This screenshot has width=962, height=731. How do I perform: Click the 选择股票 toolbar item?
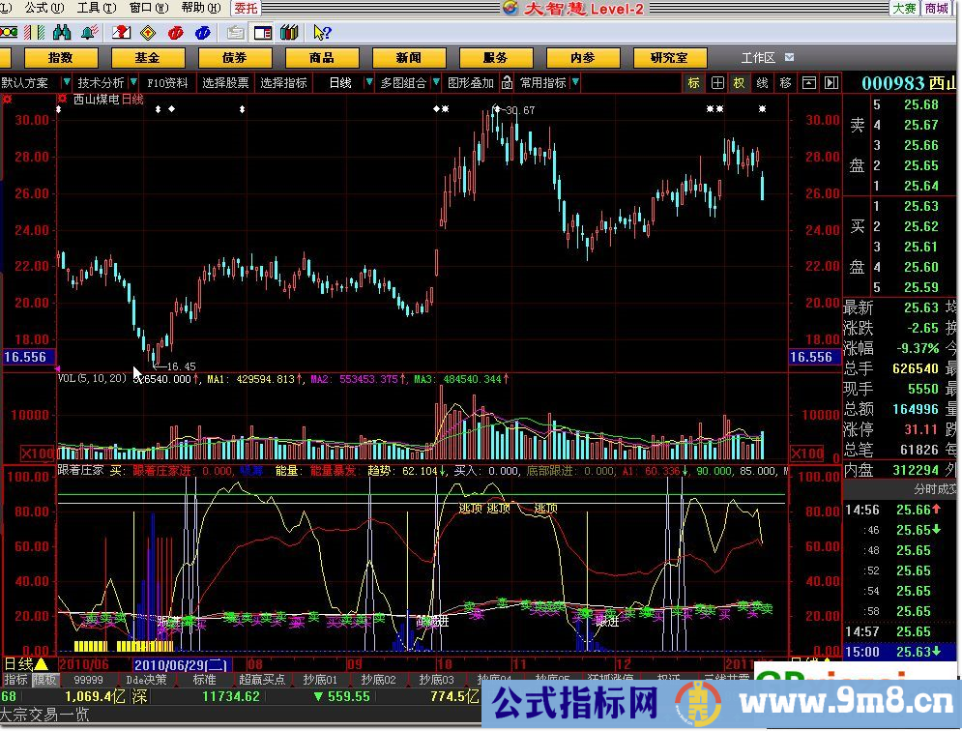225,83
